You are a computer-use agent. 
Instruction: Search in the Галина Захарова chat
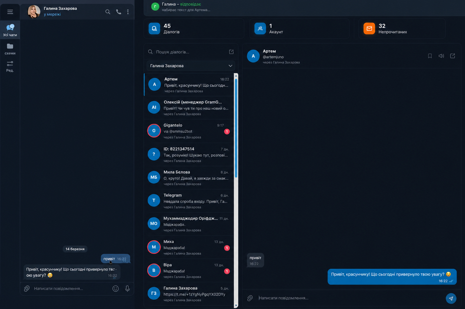click(x=108, y=12)
